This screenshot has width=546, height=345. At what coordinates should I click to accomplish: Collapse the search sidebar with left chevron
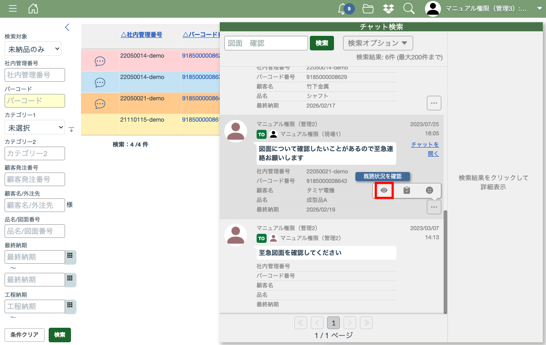point(67,27)
